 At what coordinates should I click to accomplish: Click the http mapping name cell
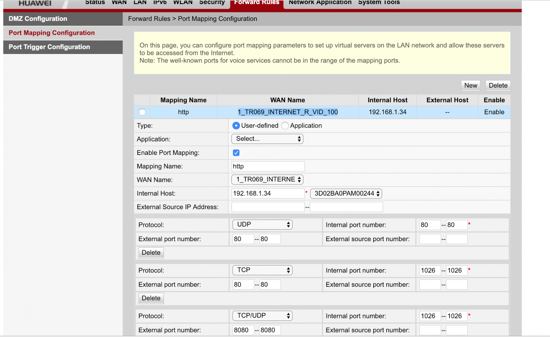point(183,112)
